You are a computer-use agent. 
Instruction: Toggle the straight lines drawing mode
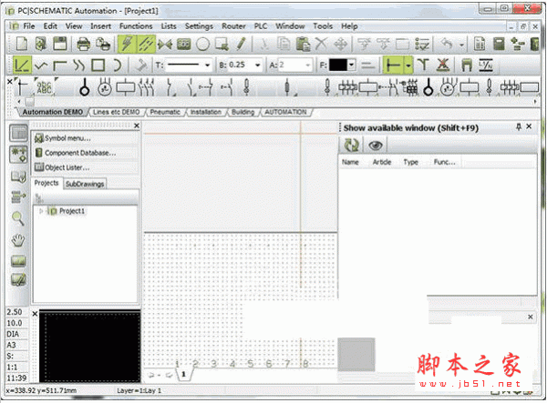[22, 65]
